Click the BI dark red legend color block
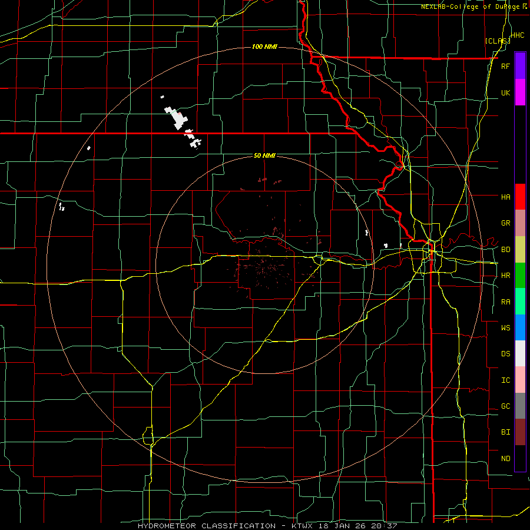530x530 pixels. [x=520, y=432]
